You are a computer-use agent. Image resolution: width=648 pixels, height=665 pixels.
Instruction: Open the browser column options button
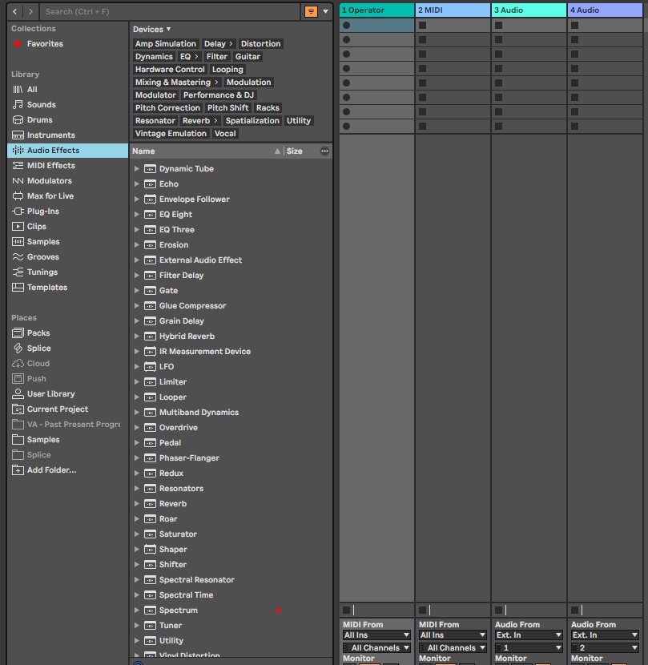324,151
